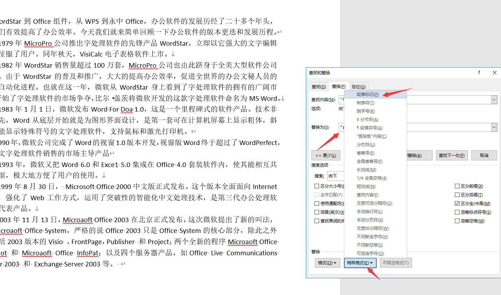
Task: Check 忽略空格(W) option
Action: [457, 221]
